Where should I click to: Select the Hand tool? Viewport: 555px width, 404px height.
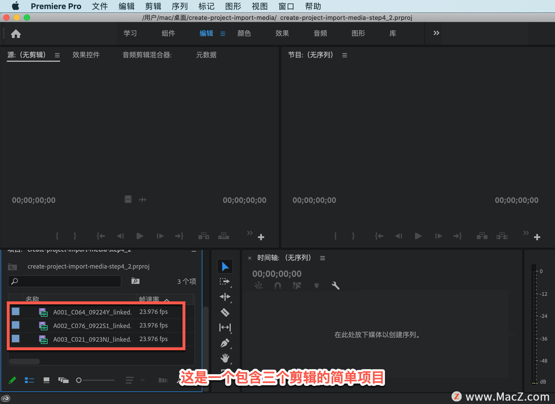click(x=225, y=358)
